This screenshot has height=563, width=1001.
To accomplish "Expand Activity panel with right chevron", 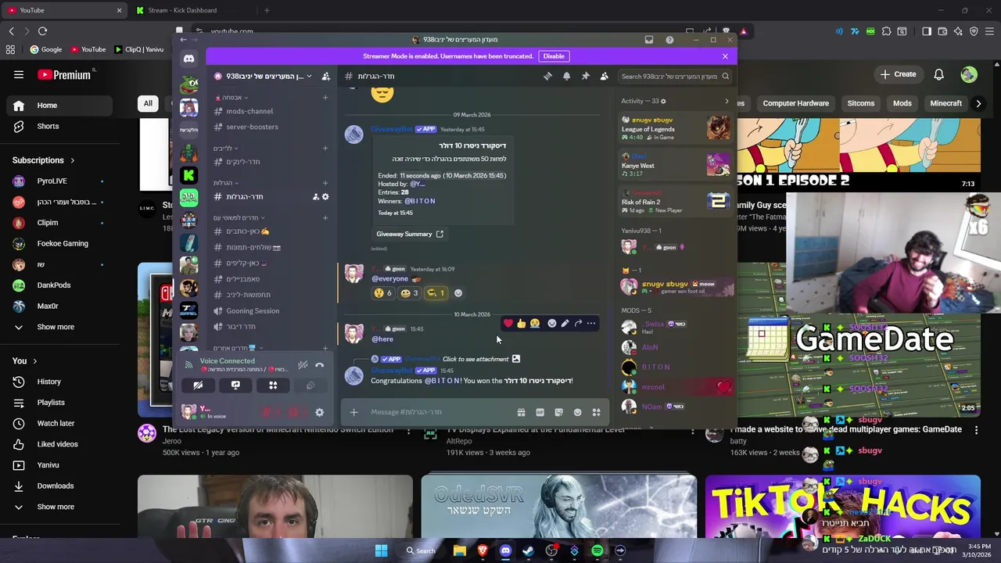I will [x=727, y=101].
